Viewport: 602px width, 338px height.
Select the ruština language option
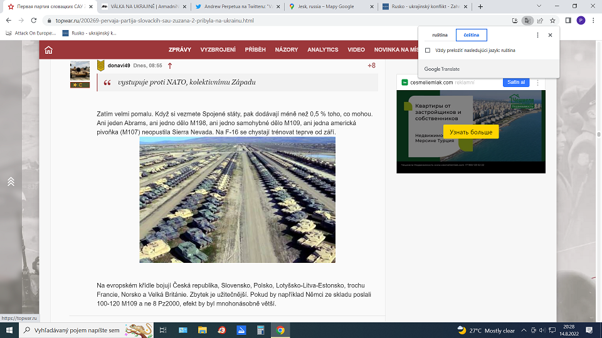pyautogui.click(x=440, y=35)
